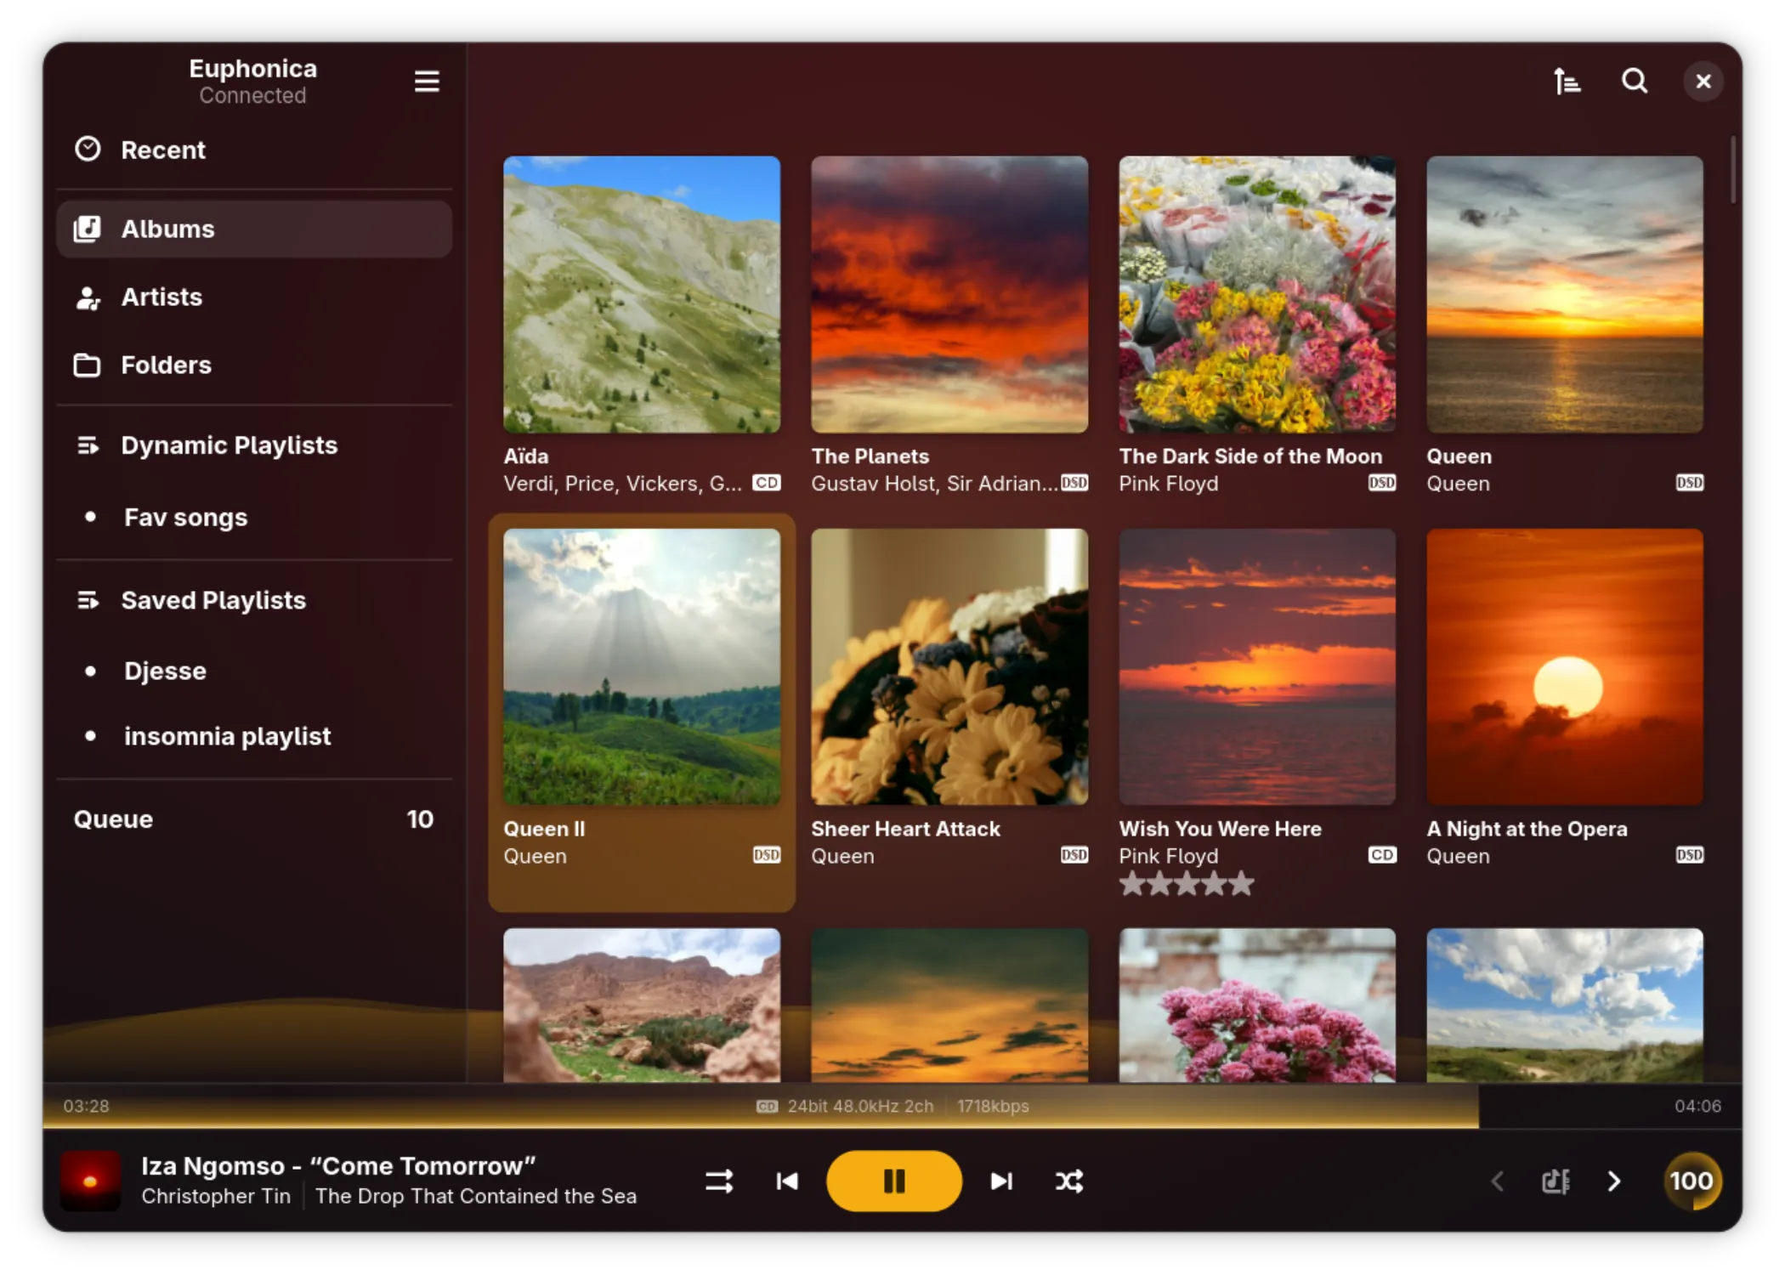Select the Queen II album cover
Viewport: 1785px width, 1275px height.
pos(642,667)
